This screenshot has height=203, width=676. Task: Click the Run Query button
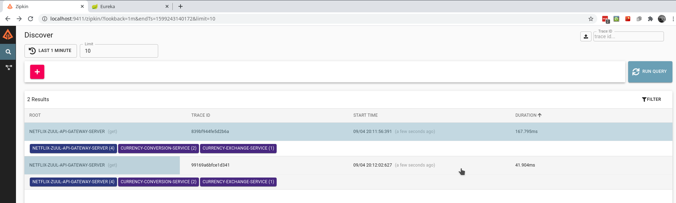pos(650,72)
